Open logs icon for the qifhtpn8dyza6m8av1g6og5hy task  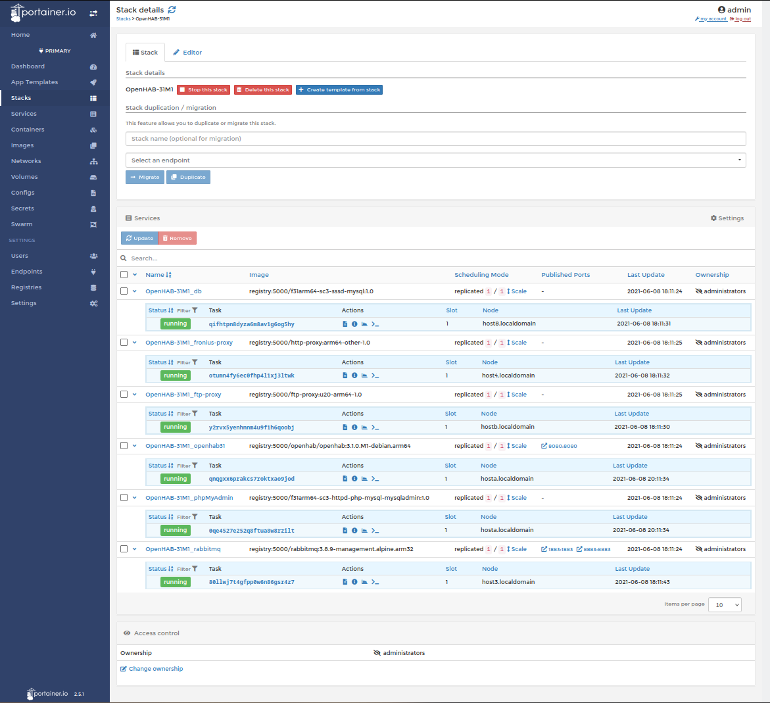(x=345, y=324)
